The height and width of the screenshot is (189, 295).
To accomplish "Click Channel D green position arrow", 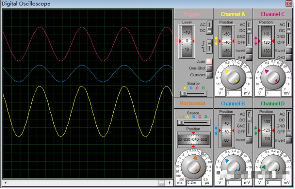I will (x=256, y=130).
